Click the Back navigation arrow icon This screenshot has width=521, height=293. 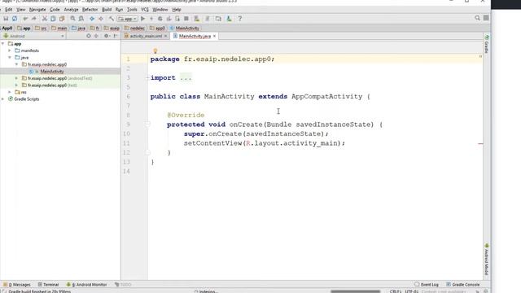tap(92, 19)
